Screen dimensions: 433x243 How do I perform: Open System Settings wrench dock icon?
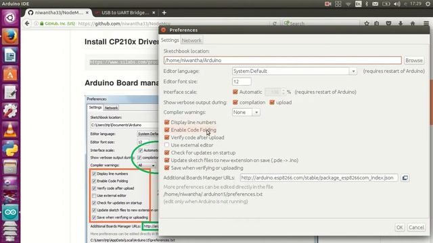(10, 111)
